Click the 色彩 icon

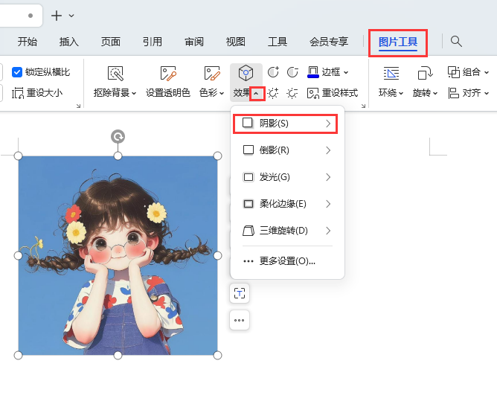[x=212, y=73]
